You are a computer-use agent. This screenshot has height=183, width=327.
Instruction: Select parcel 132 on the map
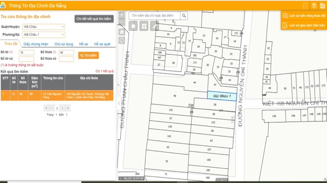coord(171,110)
